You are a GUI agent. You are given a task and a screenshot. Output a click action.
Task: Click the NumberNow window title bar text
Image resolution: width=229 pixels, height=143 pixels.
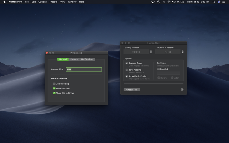point(153,43)
